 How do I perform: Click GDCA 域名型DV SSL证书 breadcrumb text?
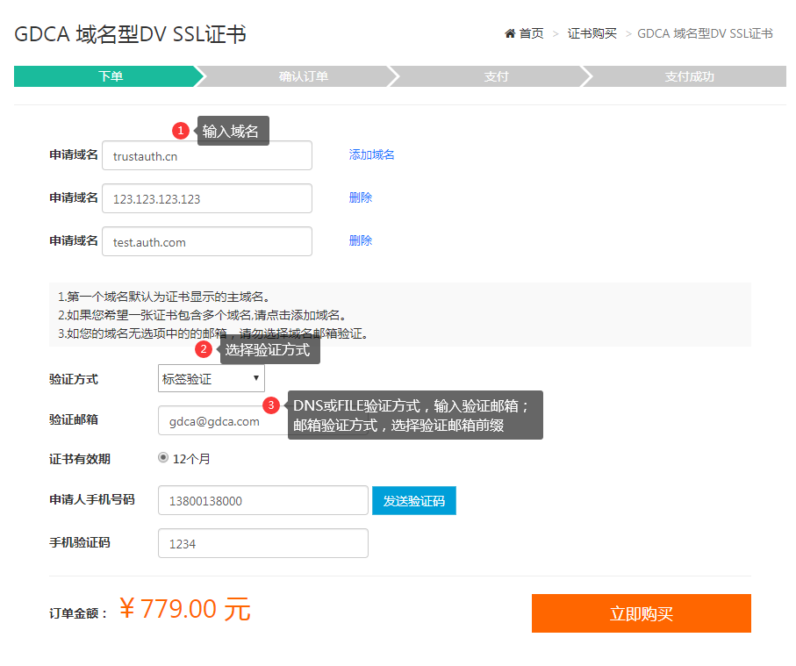pyautogui.click(x=705, y=33)
